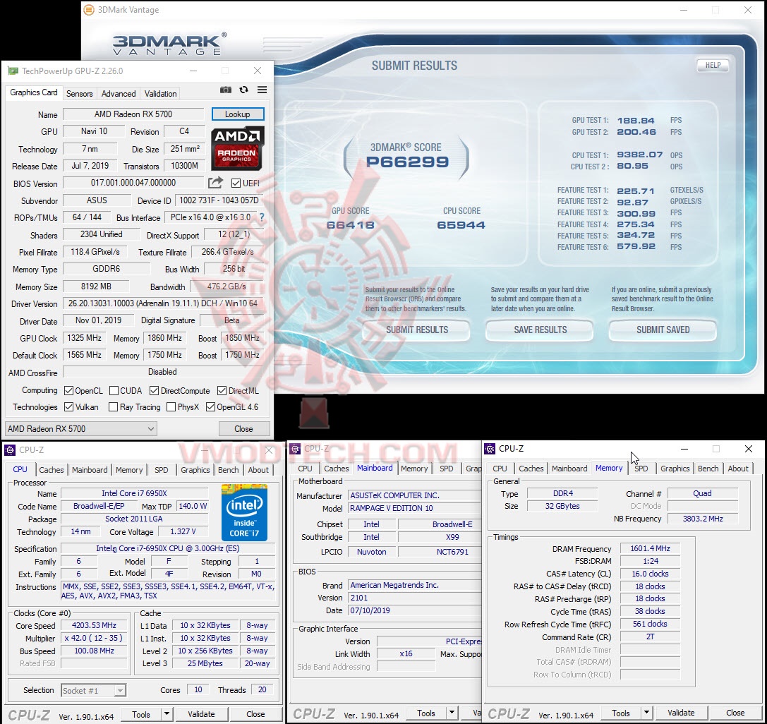Click SUBMIT SAVED in 3DMark Vantage
This screenshot has width=767, height=724.
tap(663, 330)
